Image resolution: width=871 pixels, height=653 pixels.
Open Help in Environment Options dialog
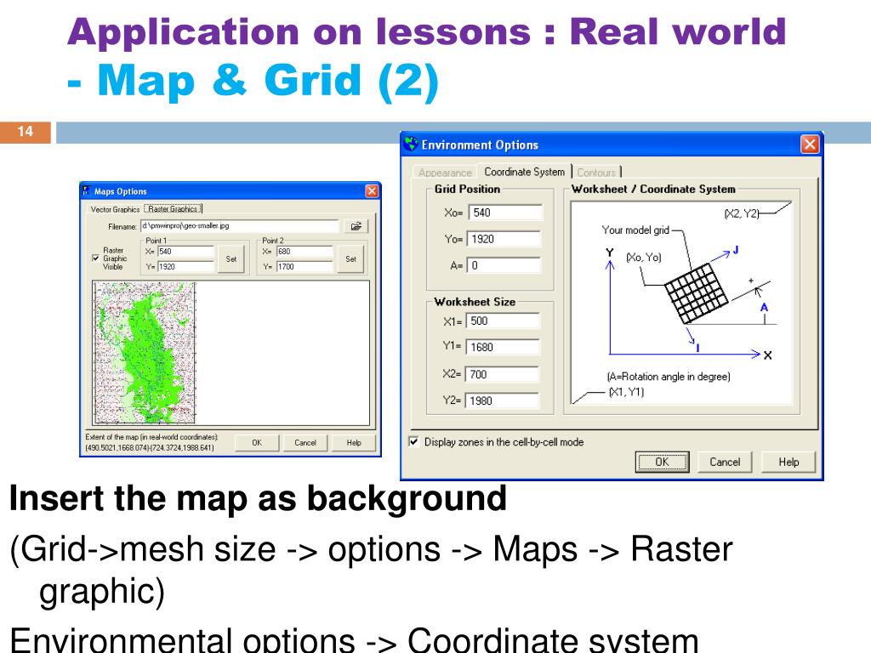pyautogui.click(x=788, y=462)
